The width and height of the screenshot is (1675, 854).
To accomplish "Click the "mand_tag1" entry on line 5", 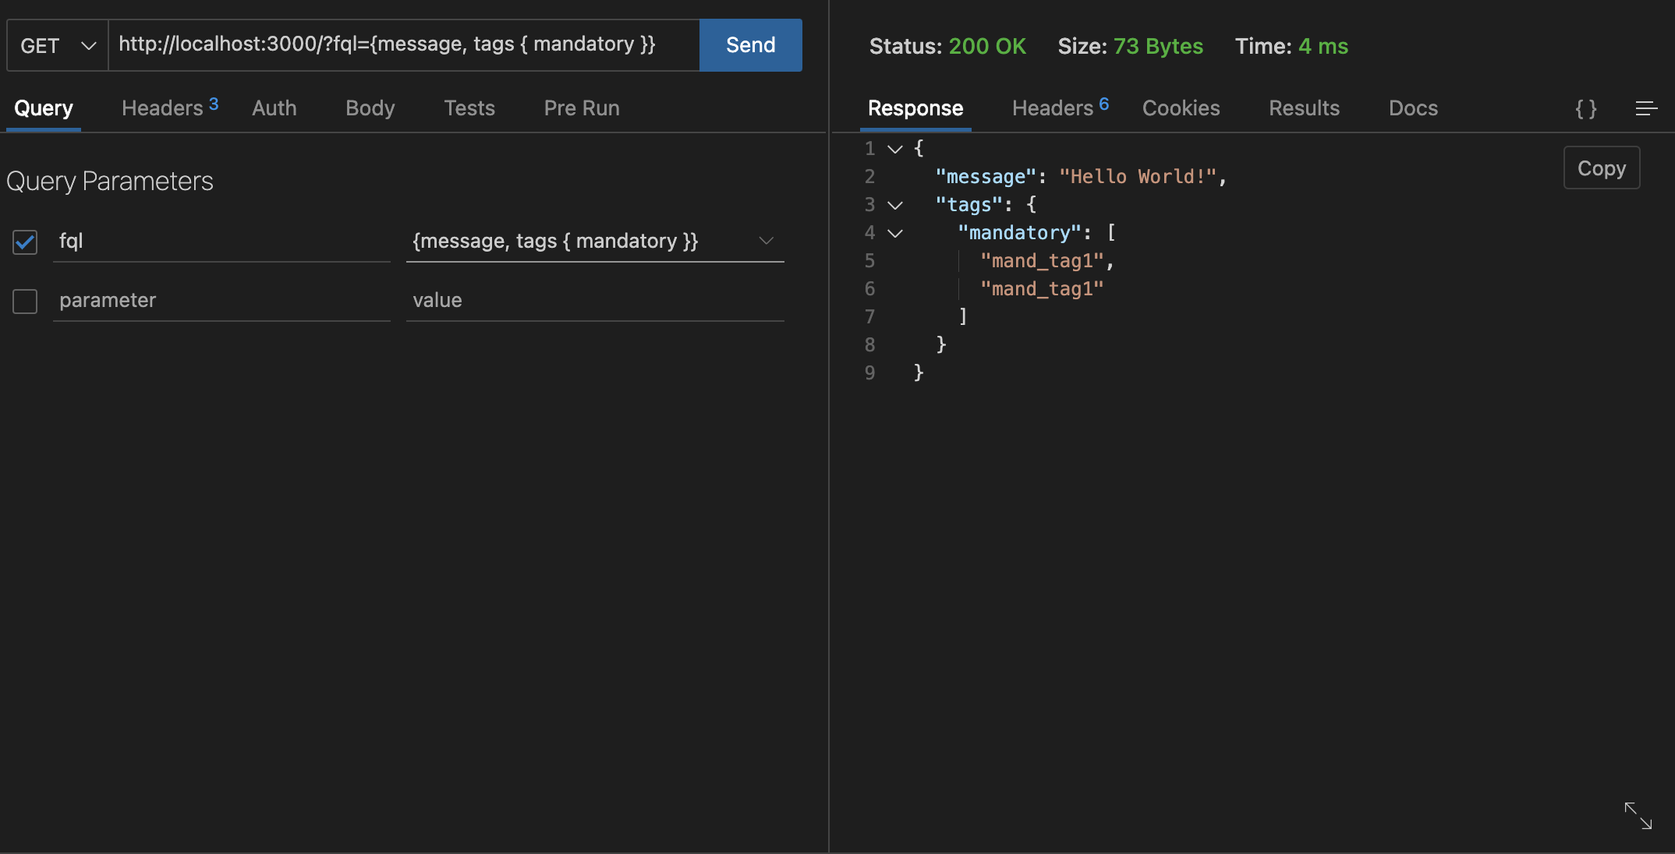I will point(1042,261).
